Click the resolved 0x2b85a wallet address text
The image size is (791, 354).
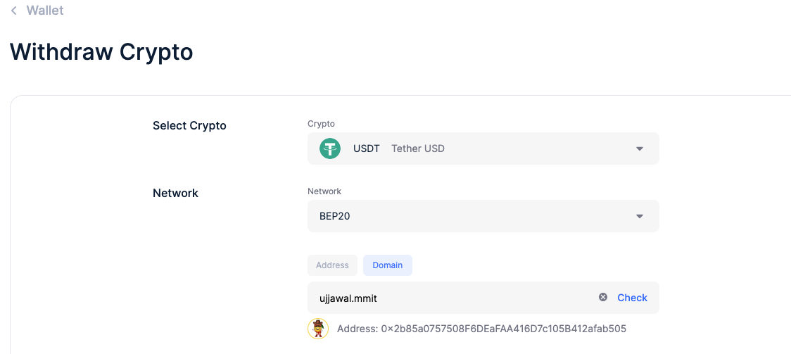tap(481, 329)
